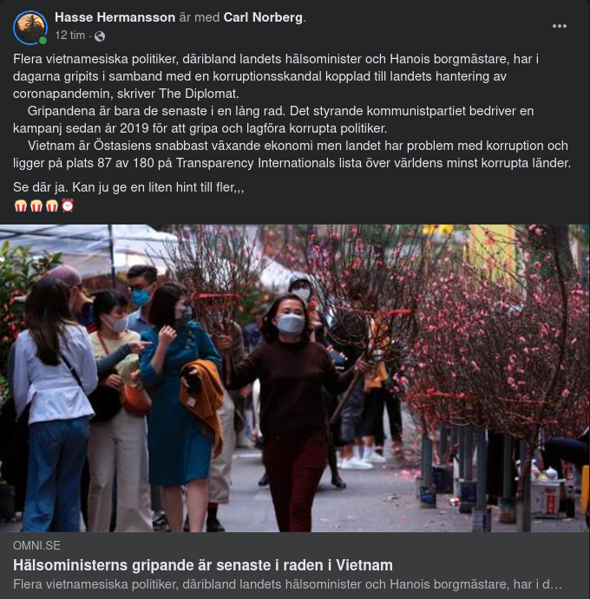
Task: Click the green online status dot
Action: coord(43,40)
